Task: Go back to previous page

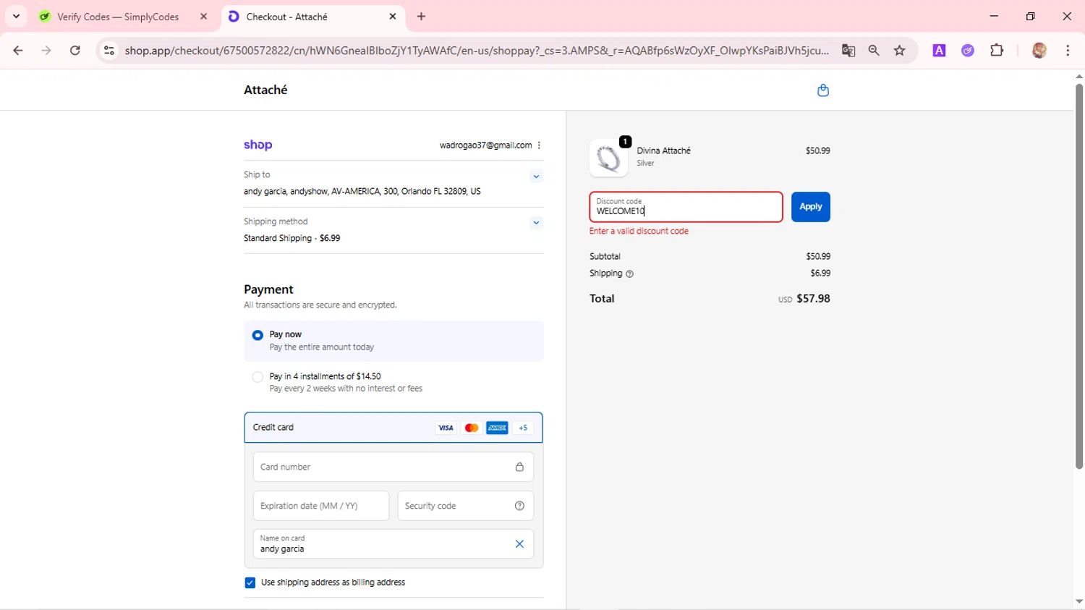Action: pos(18,51)
